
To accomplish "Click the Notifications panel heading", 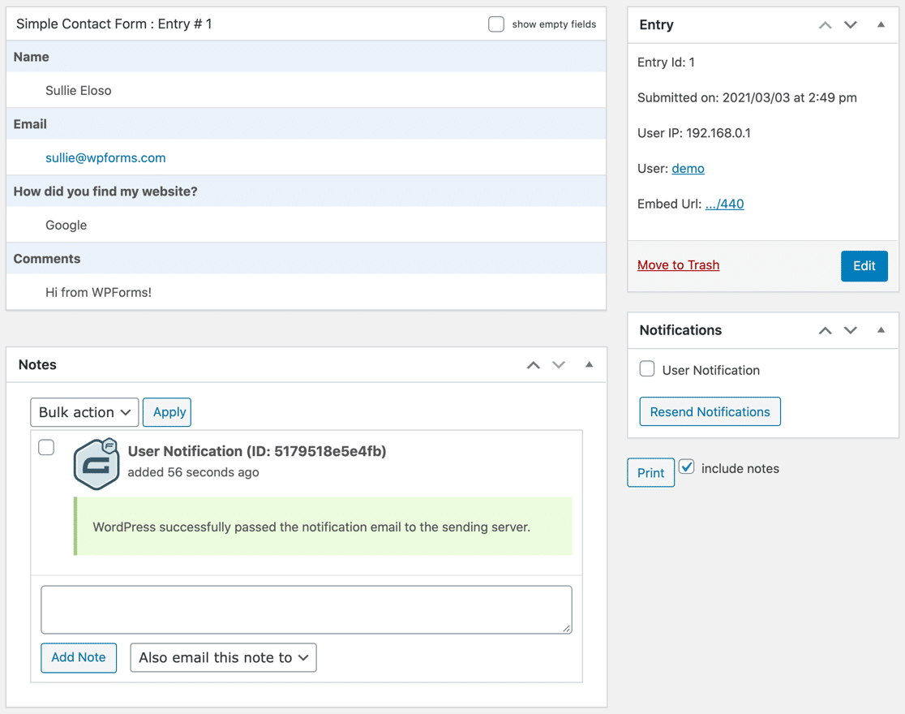I will (680, 330).
